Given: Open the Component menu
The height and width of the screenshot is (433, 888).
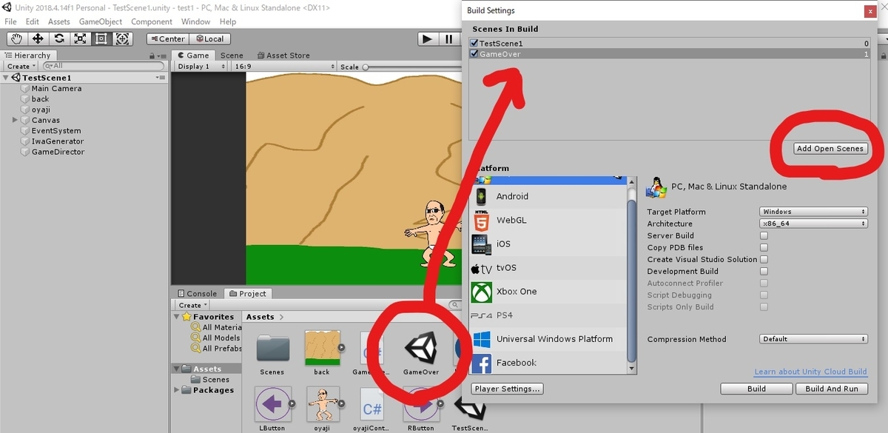Looking at the screenshot, I should 152,21.
